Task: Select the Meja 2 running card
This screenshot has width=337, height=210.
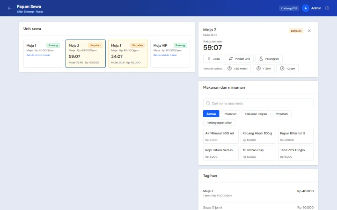Action: tap(86, 54)
